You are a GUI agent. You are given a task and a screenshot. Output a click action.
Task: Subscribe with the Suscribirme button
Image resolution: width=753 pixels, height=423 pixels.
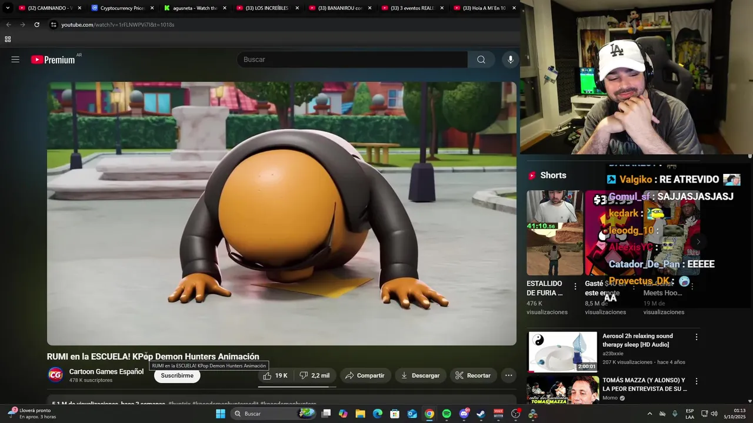(x=177, y=375)
